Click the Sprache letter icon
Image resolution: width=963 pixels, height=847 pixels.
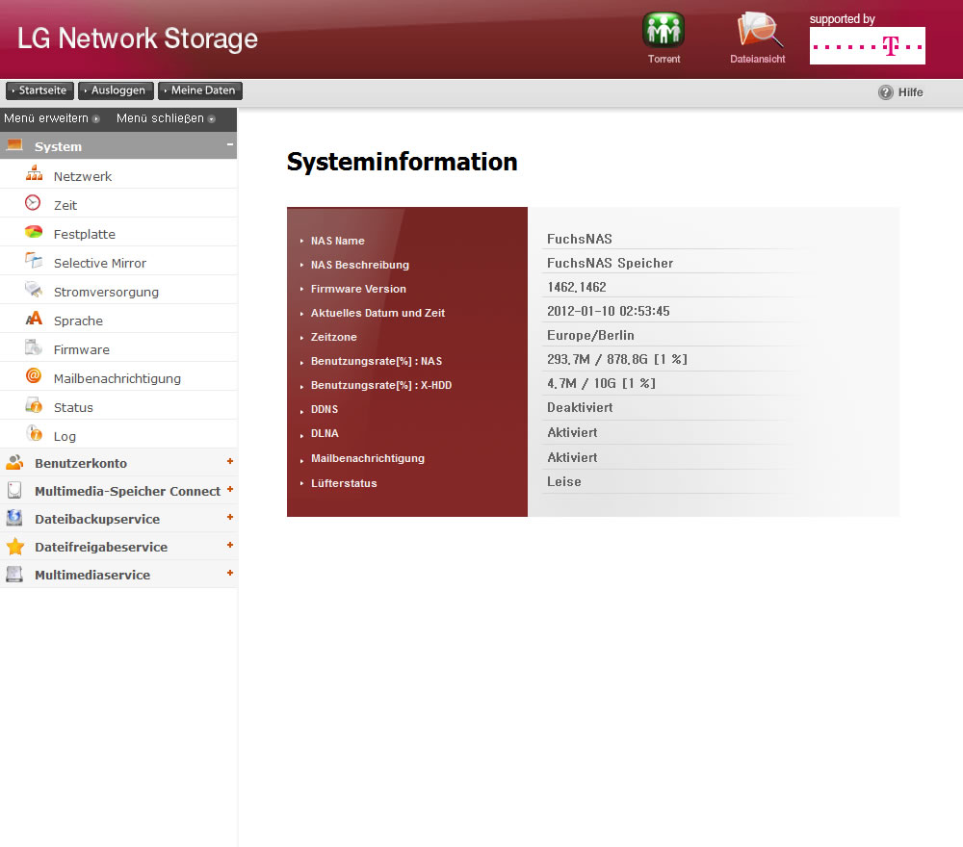34,320
